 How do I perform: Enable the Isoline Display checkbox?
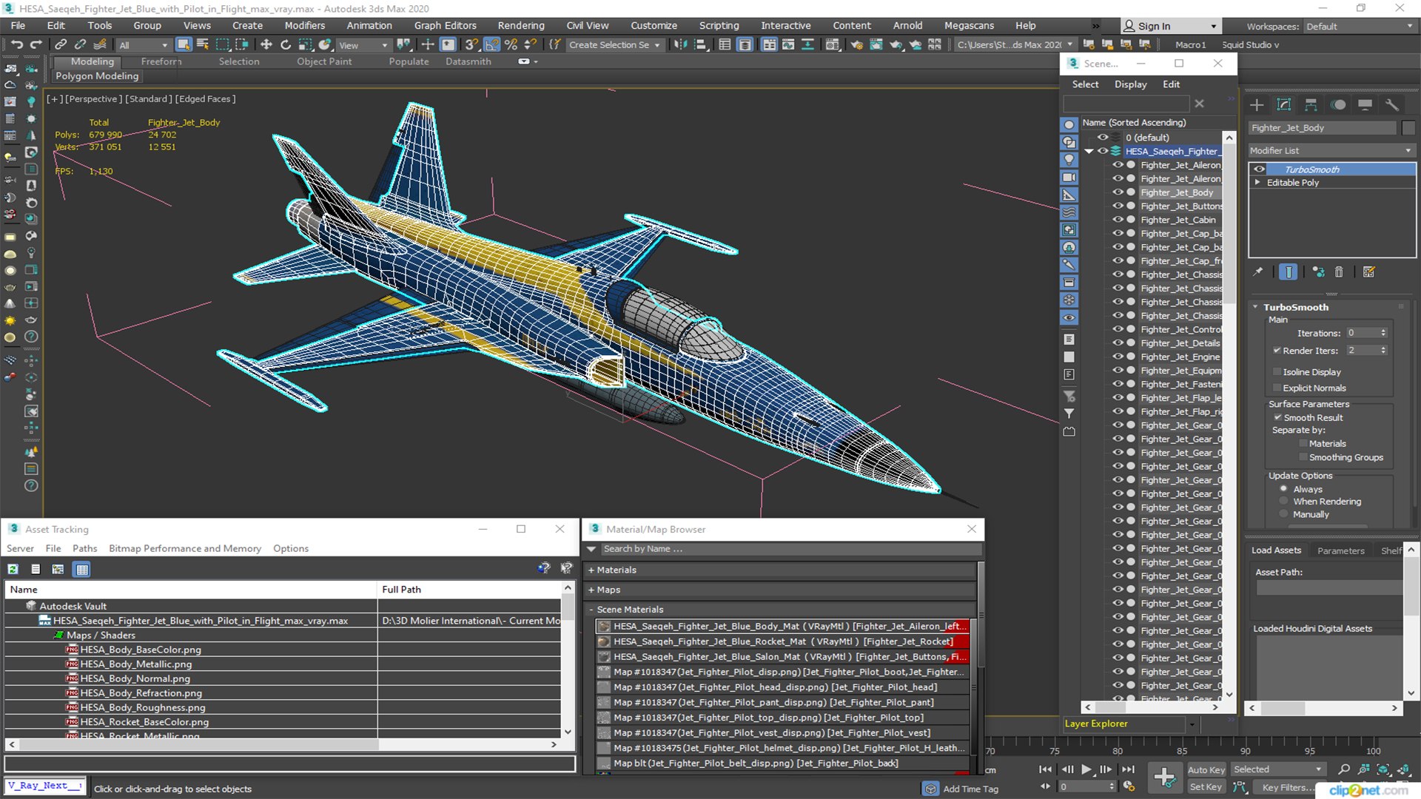(1277, 372)
